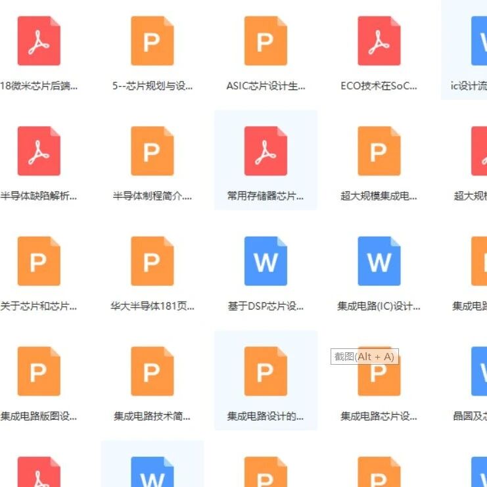This screenshot has height=487, width=487.
Task: Click the partially shown name ic设计流
Action: (x=469, y=85)
